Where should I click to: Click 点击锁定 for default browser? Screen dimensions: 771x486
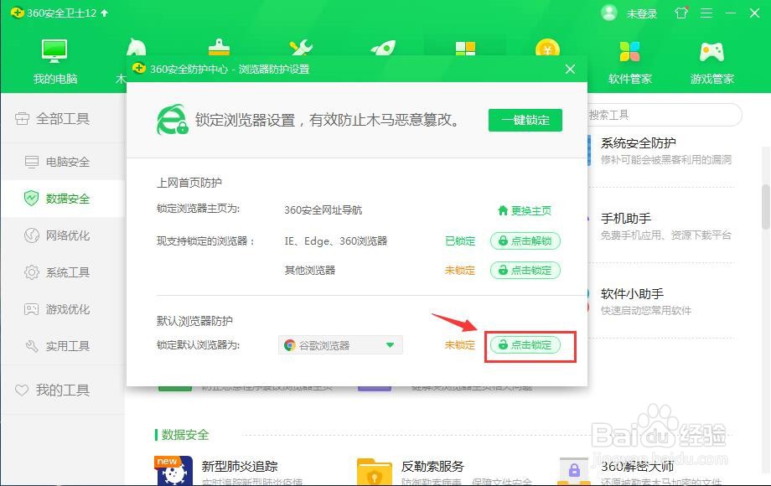tap(525, 345)
